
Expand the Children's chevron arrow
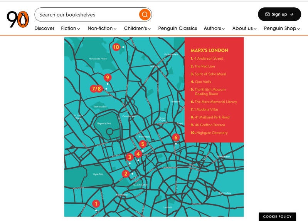150,28
